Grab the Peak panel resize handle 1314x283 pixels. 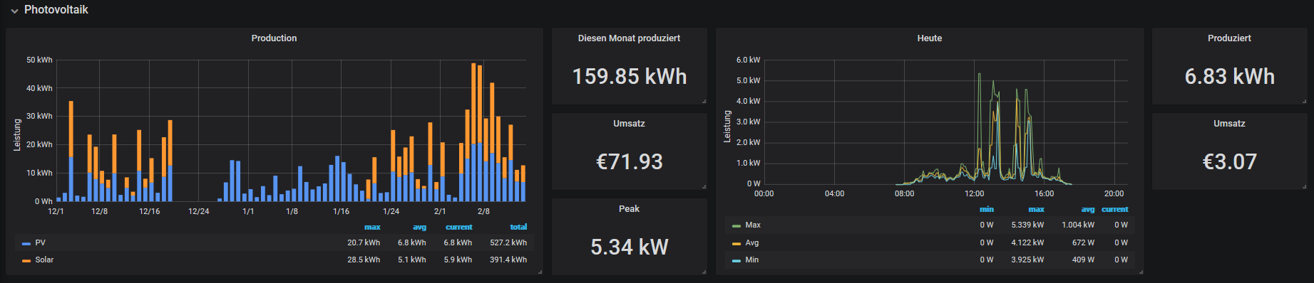(x=704, y=272)
